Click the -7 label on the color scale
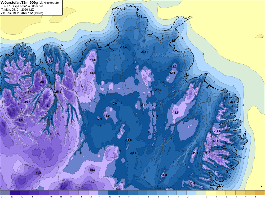This screenshot has height=198, width=265. pyautogui.click(x=138, y=196)
